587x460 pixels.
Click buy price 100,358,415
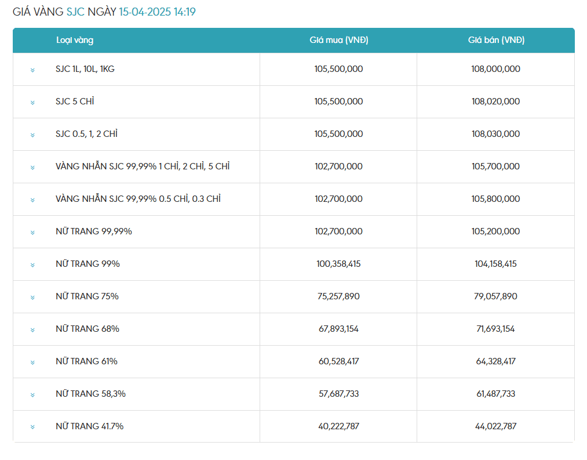pyautogui.click(x=338, y=264)
